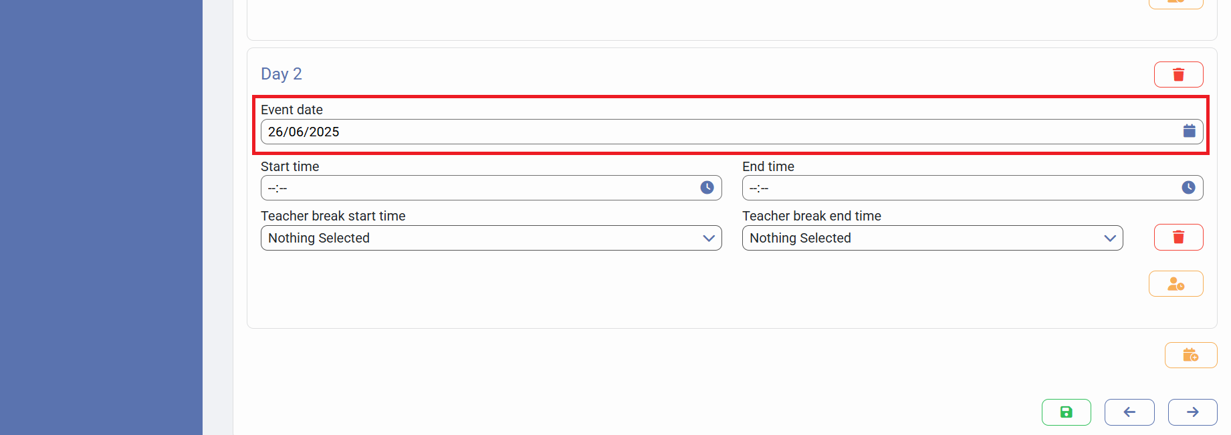Click the Event date label
Screen dimensions: 1231x435
tap(292, 110)
